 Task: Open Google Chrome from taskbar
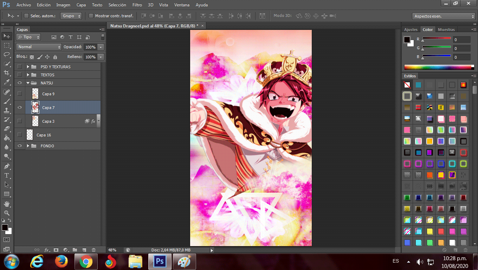[86, 262]
